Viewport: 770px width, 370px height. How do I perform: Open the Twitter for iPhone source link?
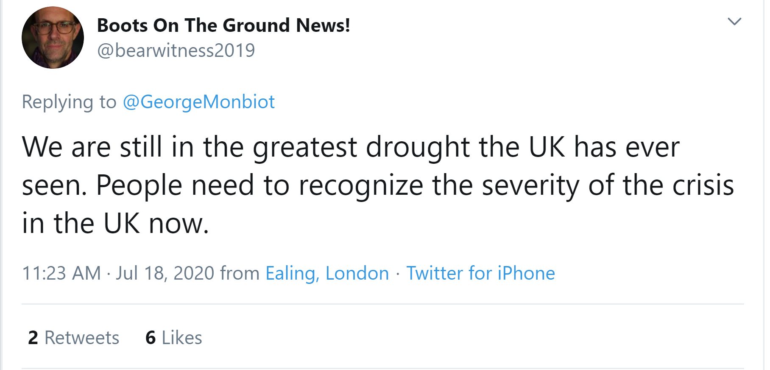[480, 273]
